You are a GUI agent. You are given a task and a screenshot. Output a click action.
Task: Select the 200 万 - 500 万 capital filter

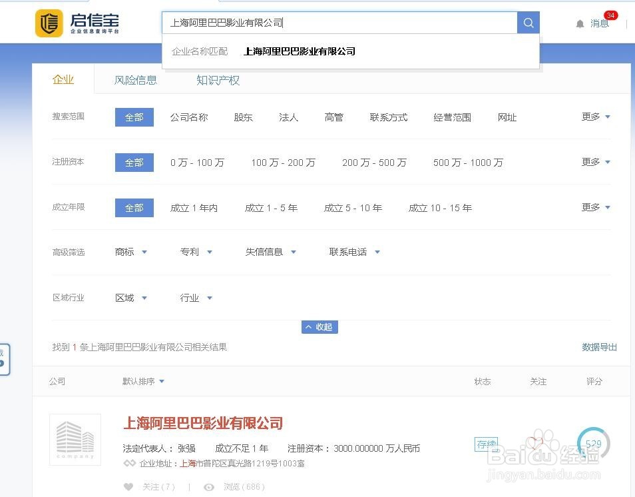click(x=374, y=162)
